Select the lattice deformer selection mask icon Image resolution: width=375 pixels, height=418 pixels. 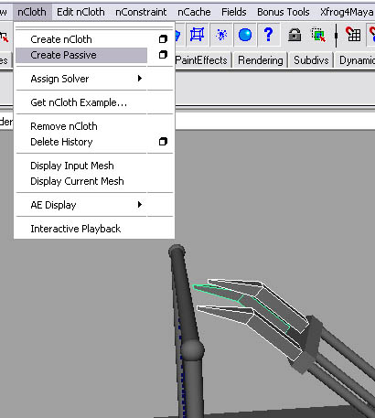197,35
